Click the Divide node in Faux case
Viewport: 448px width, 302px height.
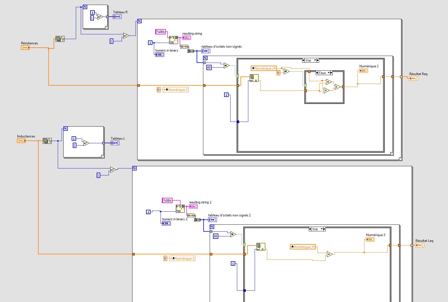pos(338,87)
